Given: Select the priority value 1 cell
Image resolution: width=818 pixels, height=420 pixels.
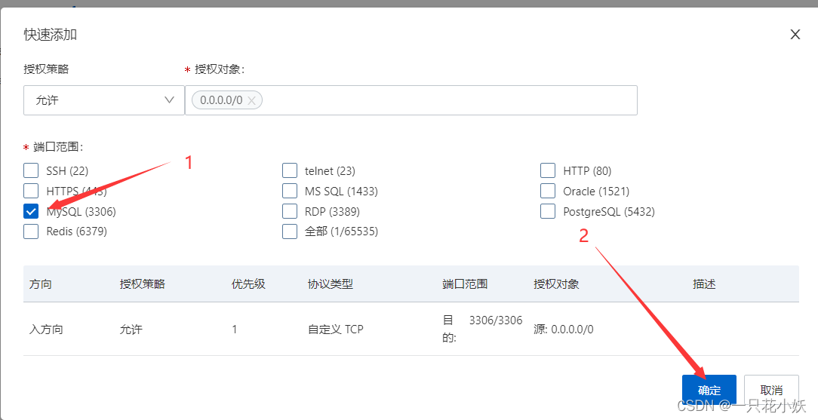Looking at the screenshot, I should pos(234,330).
